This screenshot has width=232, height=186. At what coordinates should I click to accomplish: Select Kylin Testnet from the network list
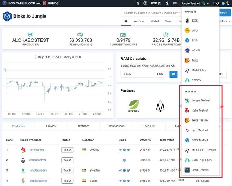click(200, 110)
